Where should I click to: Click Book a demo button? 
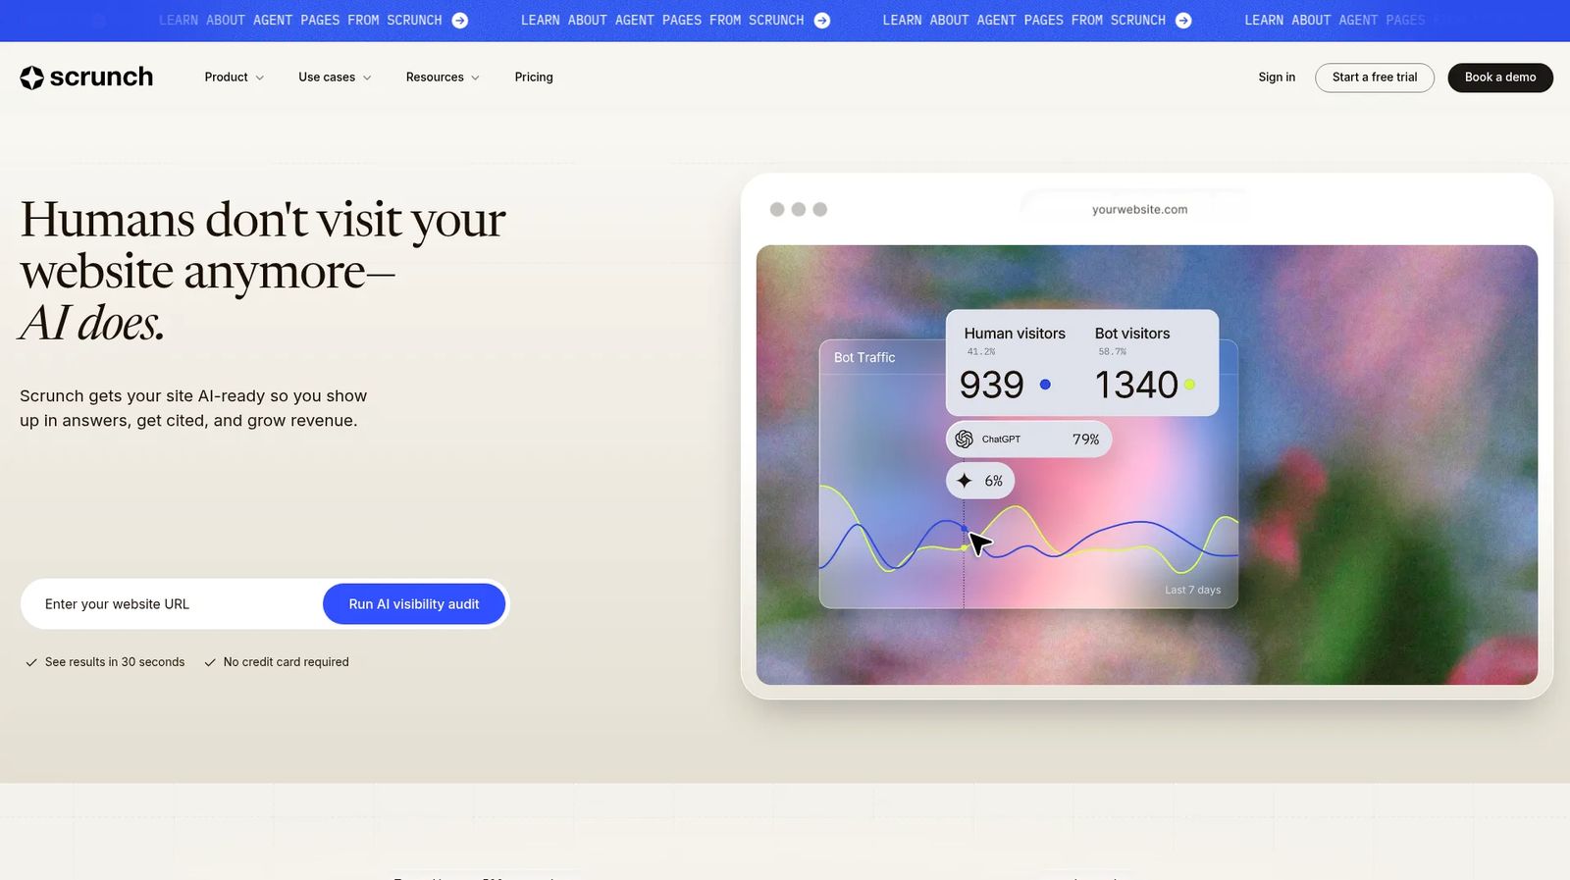[1500, 78]
